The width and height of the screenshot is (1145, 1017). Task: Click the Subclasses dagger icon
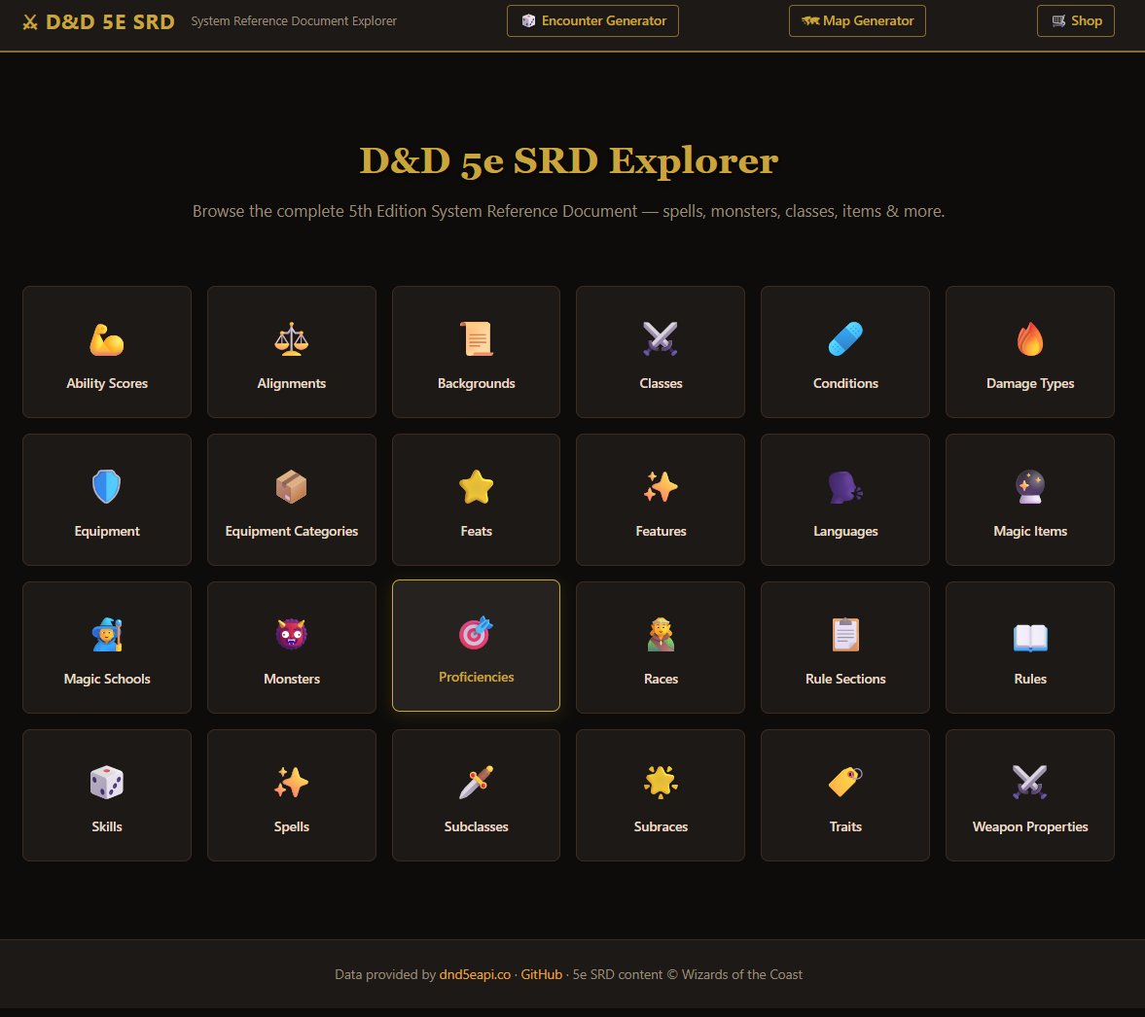pos(476,783)
